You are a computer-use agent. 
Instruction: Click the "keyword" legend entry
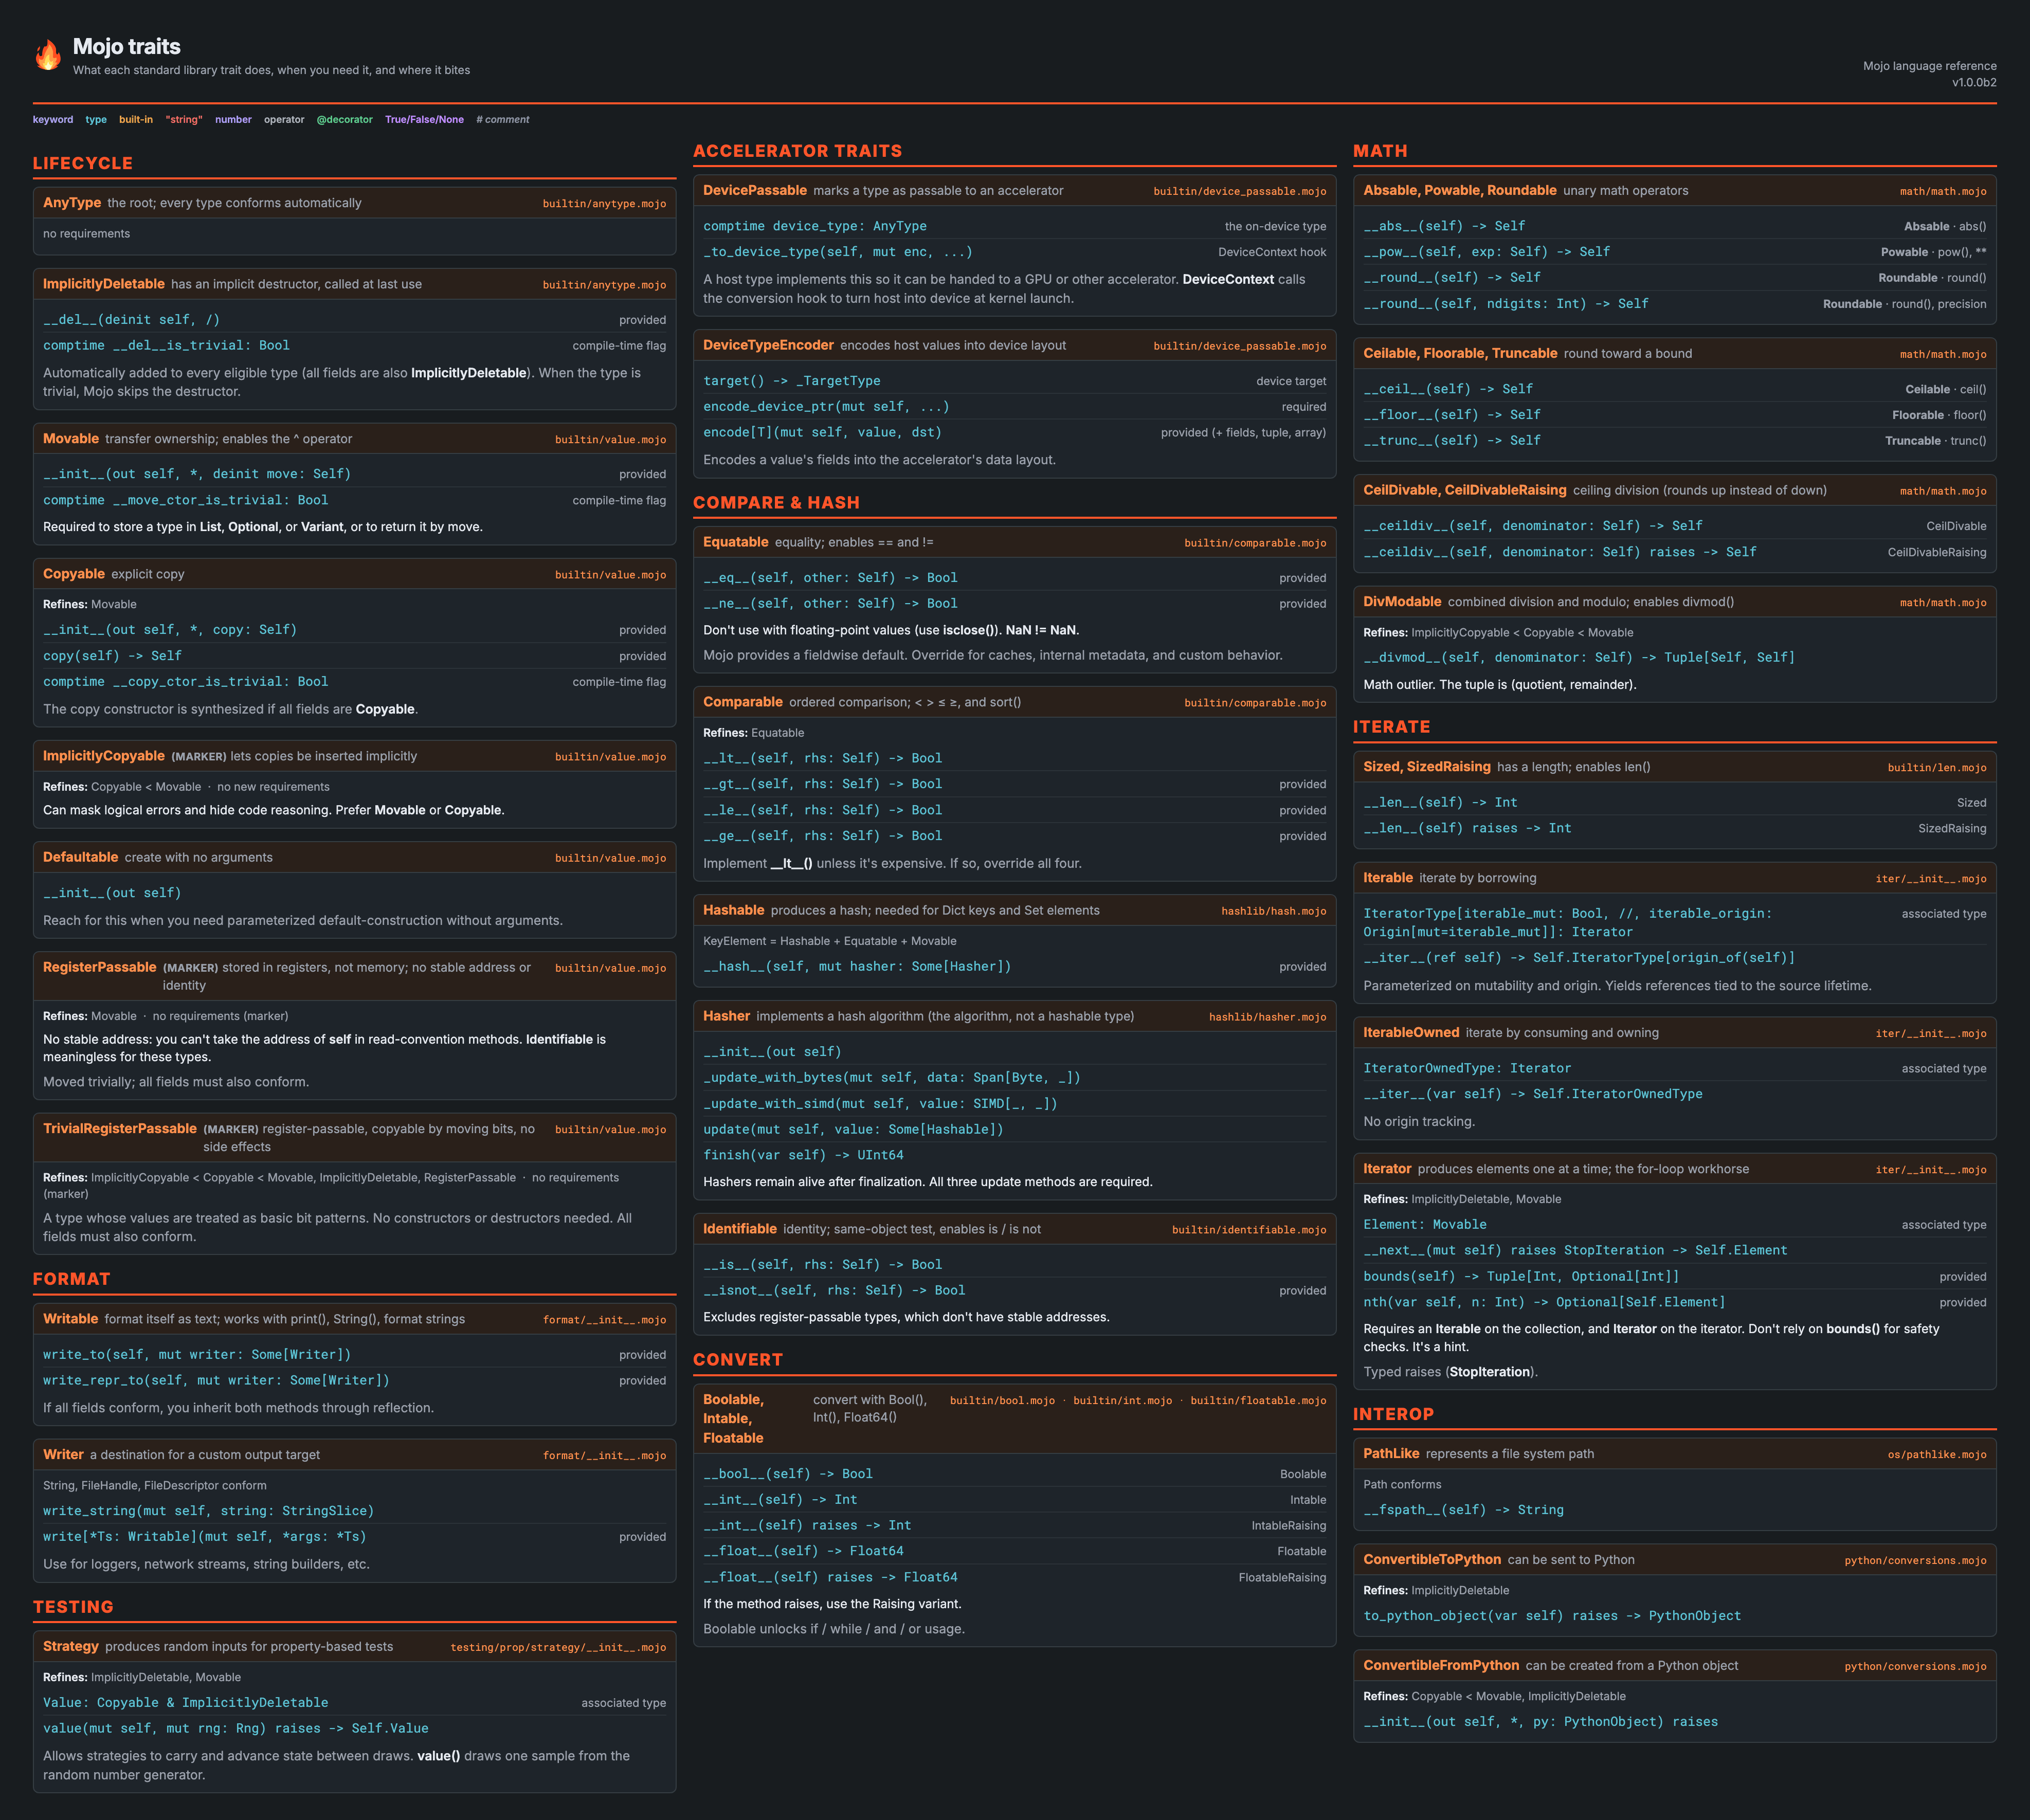click(x=53, y=120)
